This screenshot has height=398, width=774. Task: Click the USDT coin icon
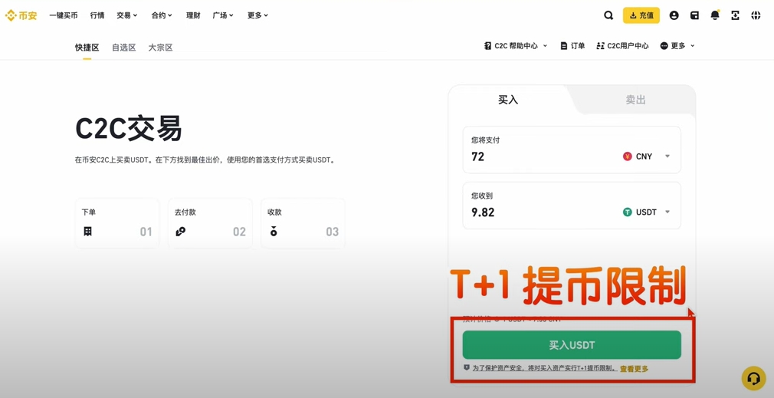pos(628,212)
